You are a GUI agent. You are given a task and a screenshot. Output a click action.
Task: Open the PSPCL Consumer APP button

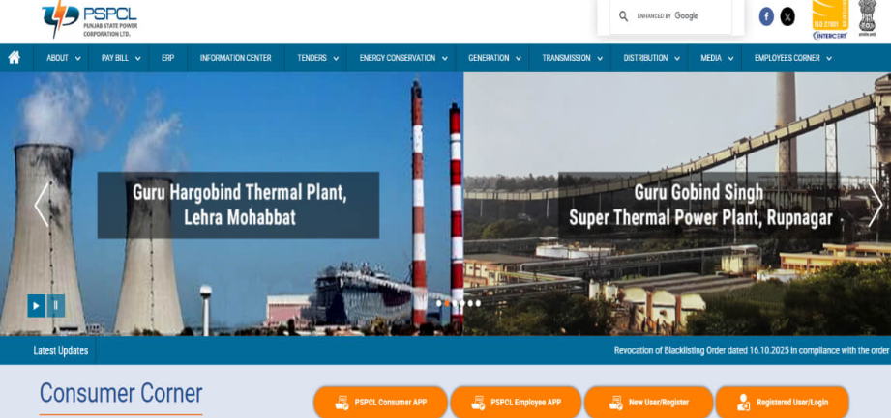point(381,403)
